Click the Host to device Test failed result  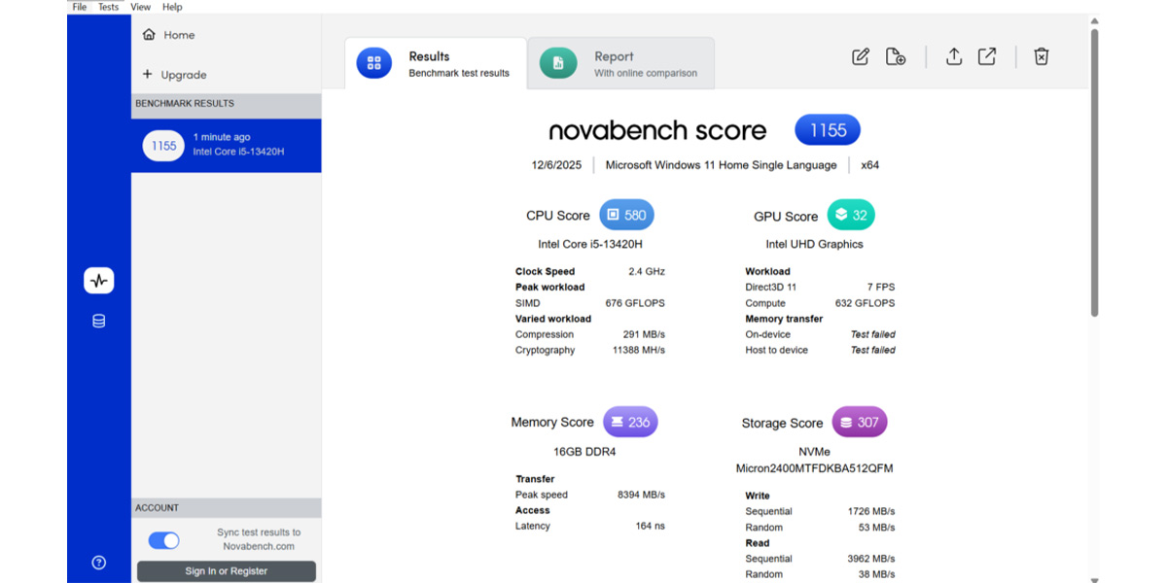point(873,350)
